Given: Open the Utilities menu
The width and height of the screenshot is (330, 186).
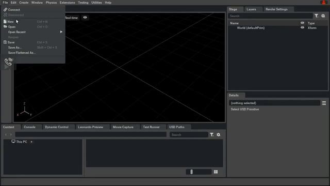Looking at the screenshot, I should coord(96,3).
